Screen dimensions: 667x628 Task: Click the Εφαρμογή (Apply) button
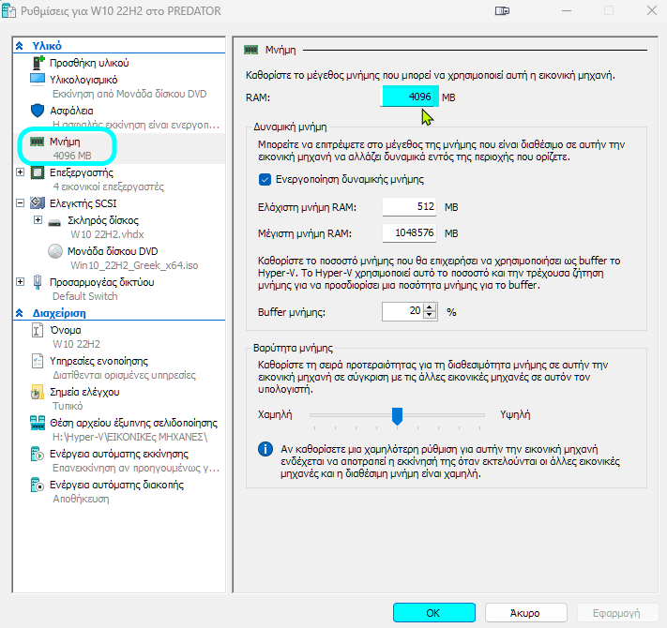coord(616,613)
